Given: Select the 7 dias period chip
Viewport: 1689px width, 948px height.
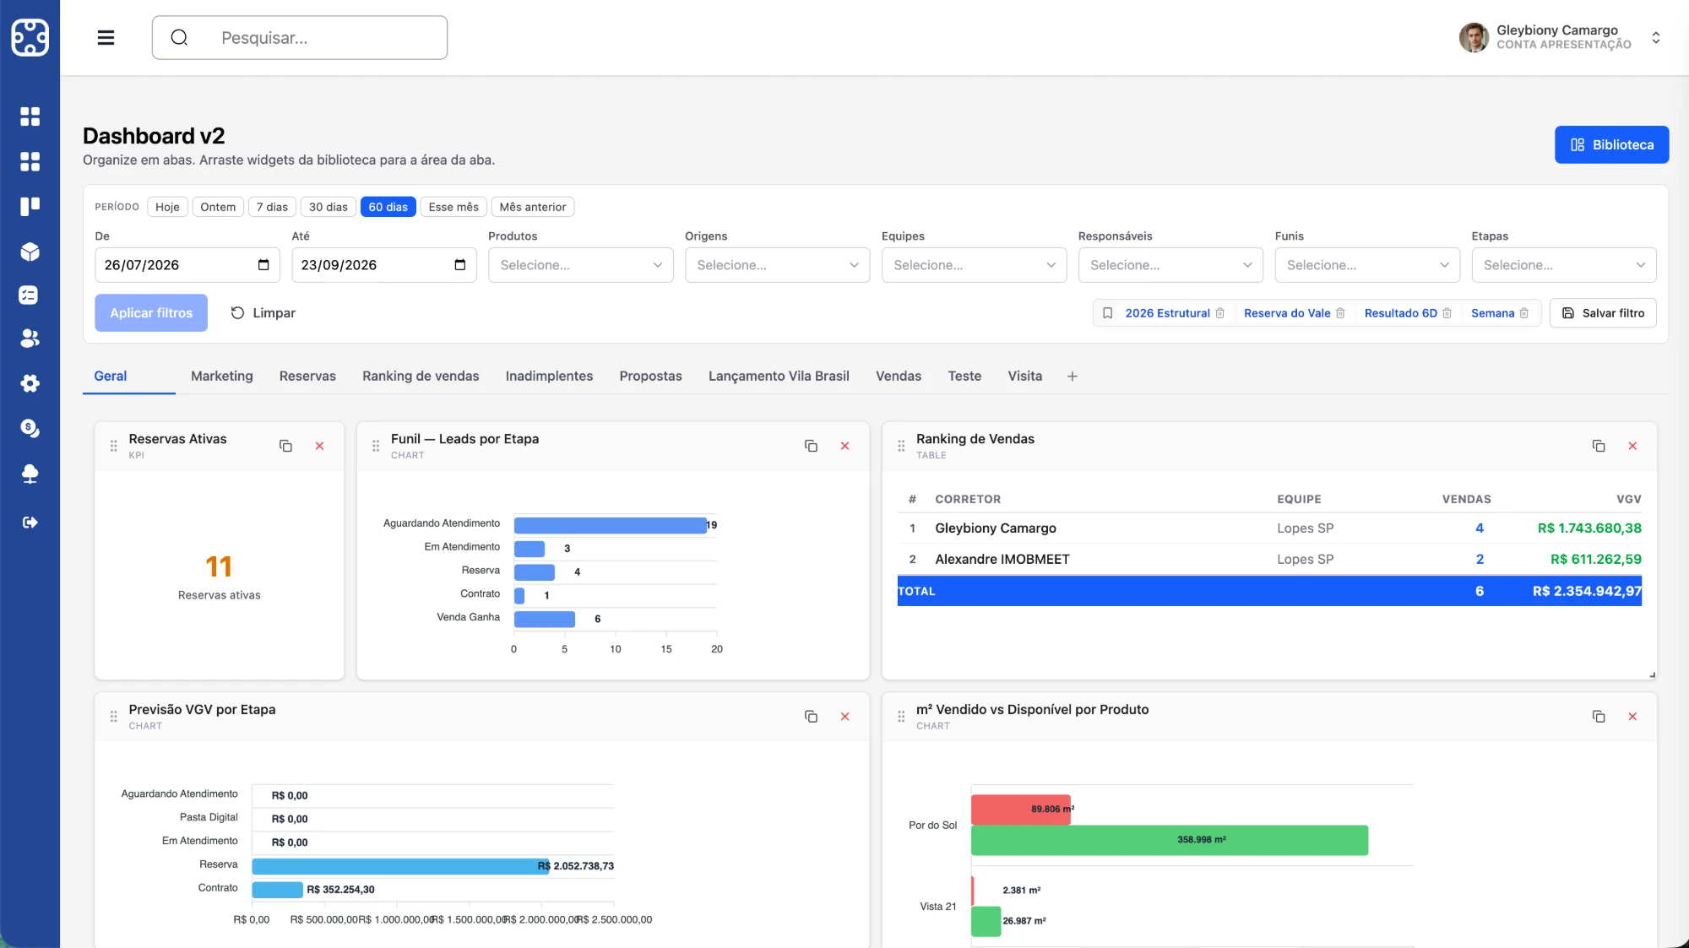Looking at the screenshot, I should pos(272,207).
